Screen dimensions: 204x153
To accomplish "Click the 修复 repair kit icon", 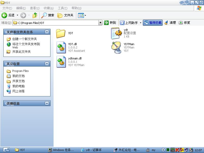I will click(x=181, y=23).
